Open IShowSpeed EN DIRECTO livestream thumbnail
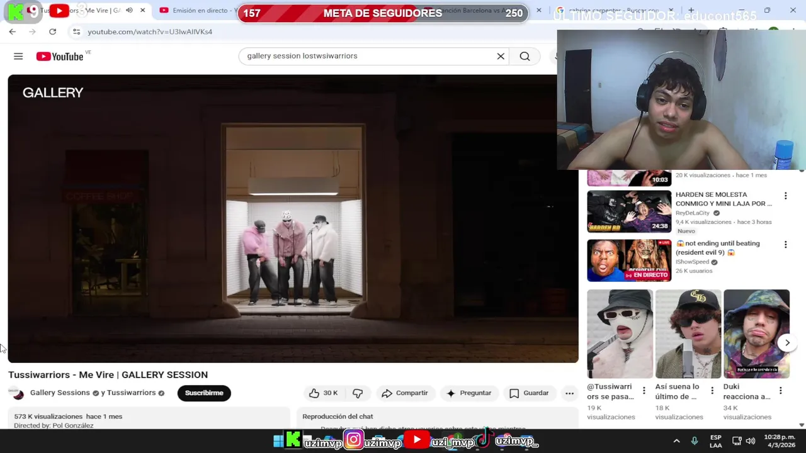The width and height of the screenshot is (806, 453). click(x=629, y=260)
